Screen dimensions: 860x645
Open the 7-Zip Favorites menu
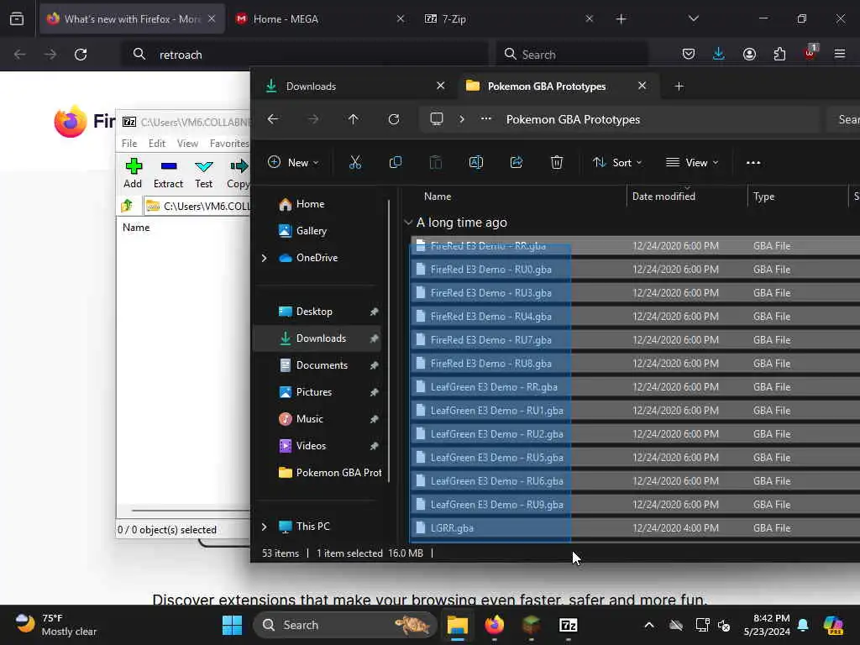pyautogui.click(x=229, y=143)
